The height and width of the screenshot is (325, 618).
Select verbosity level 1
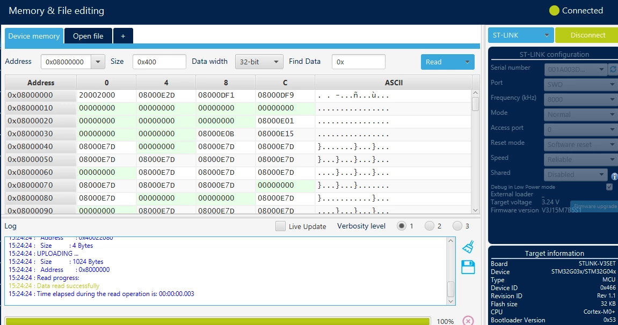coord(401,226)
